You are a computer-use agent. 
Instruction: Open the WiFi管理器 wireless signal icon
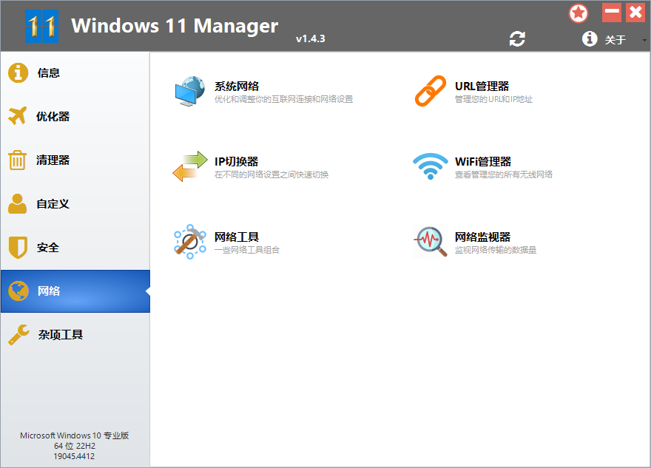coord(430,166)
